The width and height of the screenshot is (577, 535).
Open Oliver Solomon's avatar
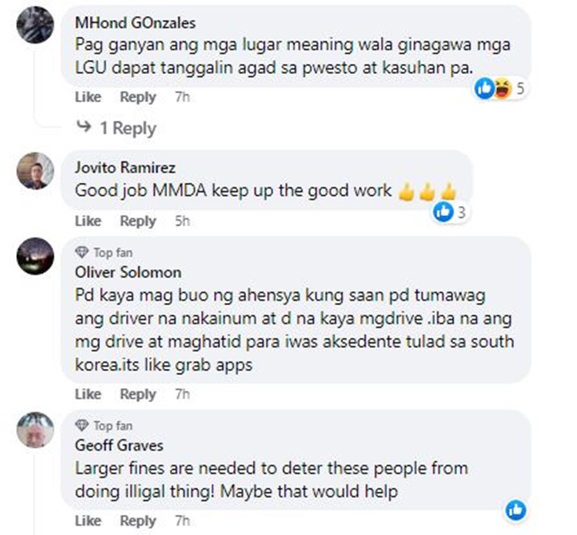click(x=35, y=256)
